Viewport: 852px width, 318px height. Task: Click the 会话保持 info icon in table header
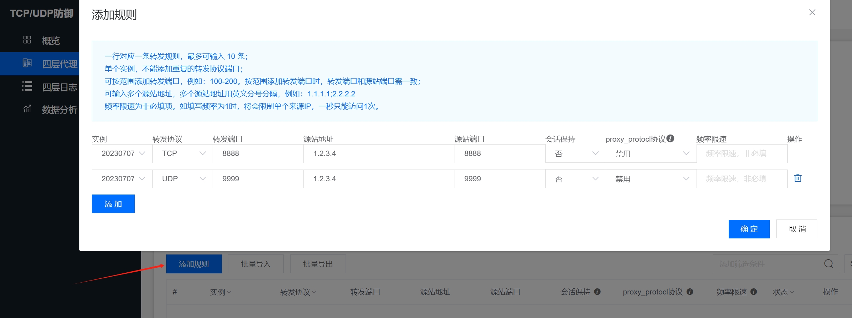point(597,292)
